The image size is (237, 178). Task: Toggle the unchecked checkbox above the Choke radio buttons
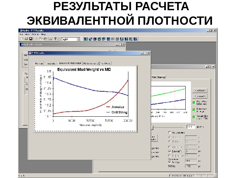[x=170, y=133]
